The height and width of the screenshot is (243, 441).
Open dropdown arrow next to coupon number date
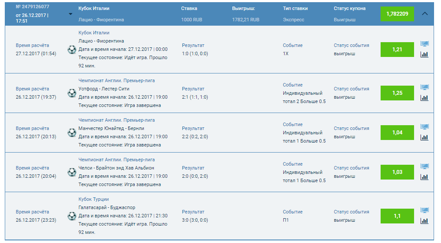(x=70, y=14)
